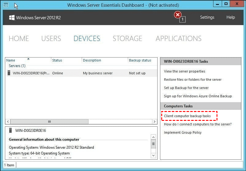
Task: Minimize the dashboard window
Action: [217, 4]
